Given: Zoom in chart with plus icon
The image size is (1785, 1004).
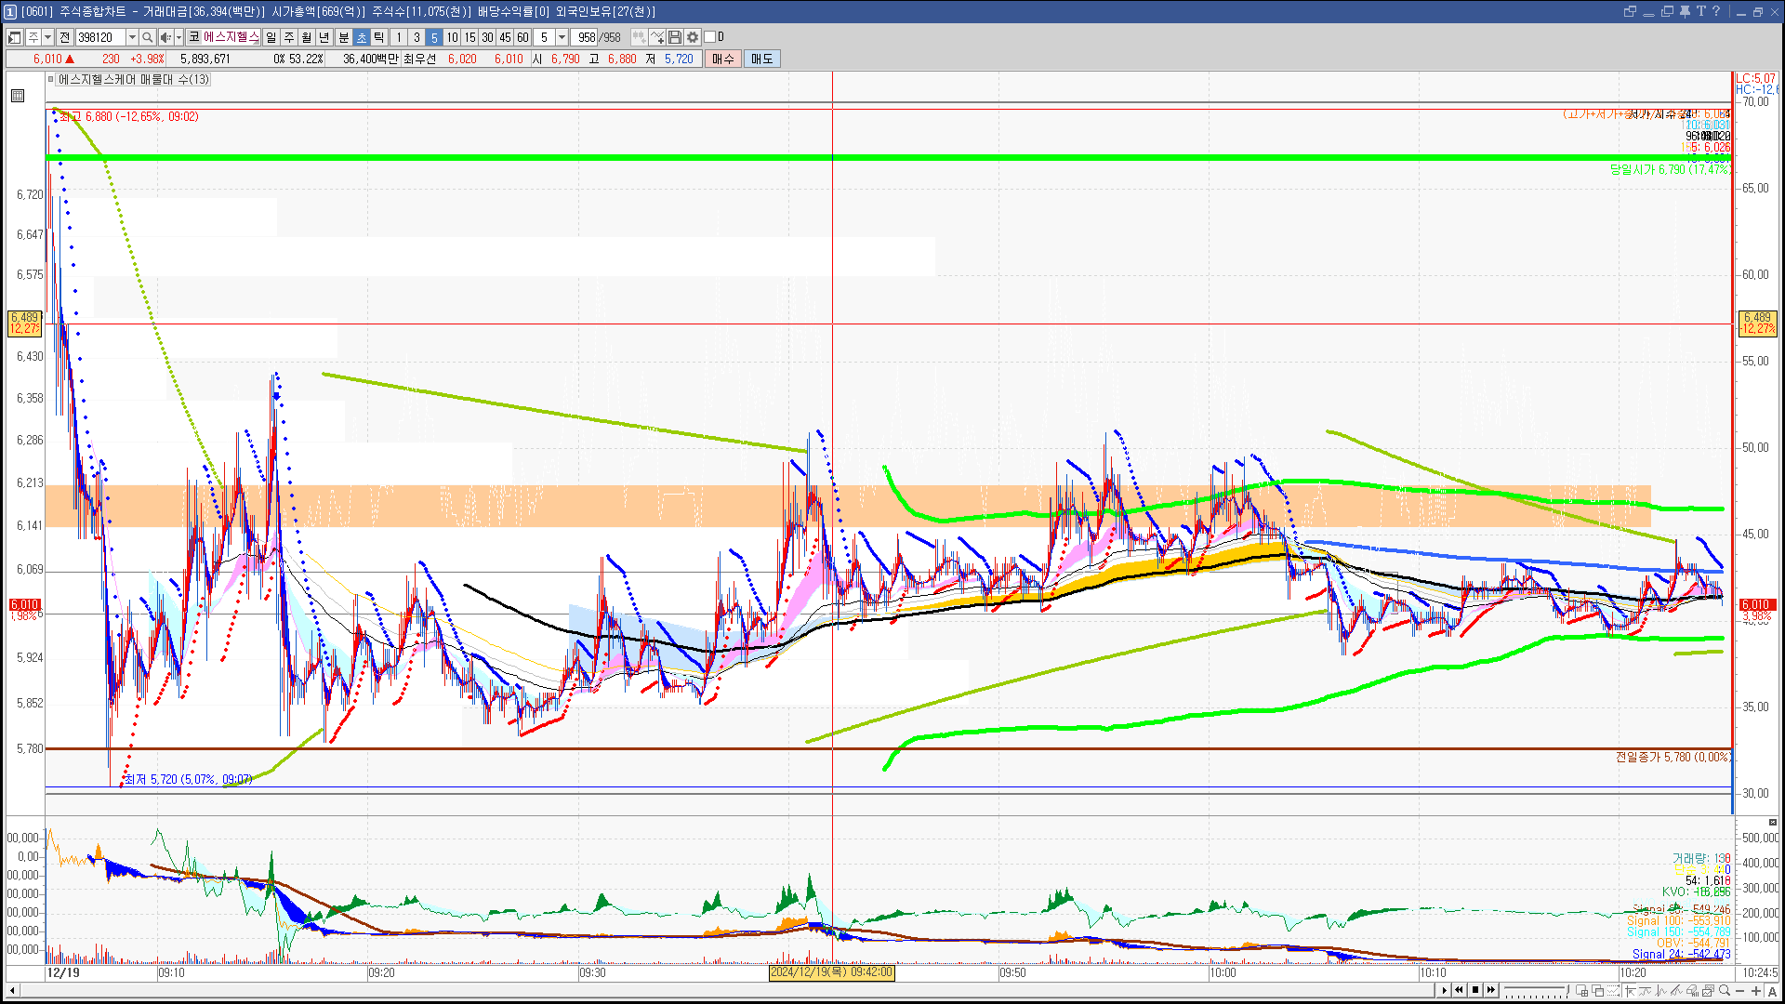Looking at the screenshot, I should [x=1756, y=991].
